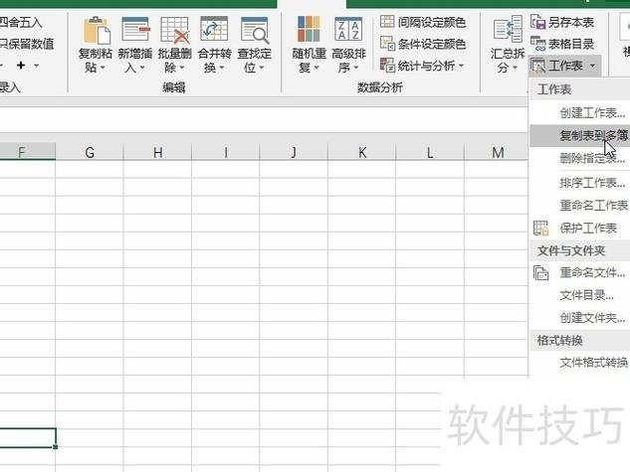The width and height of the screenshot is (630, 472).
Task: Click the 另存本表 save icon
Action: click(x=537, y=22)
